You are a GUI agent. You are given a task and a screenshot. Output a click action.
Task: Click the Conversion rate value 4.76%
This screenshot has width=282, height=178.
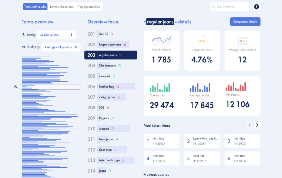202,60
